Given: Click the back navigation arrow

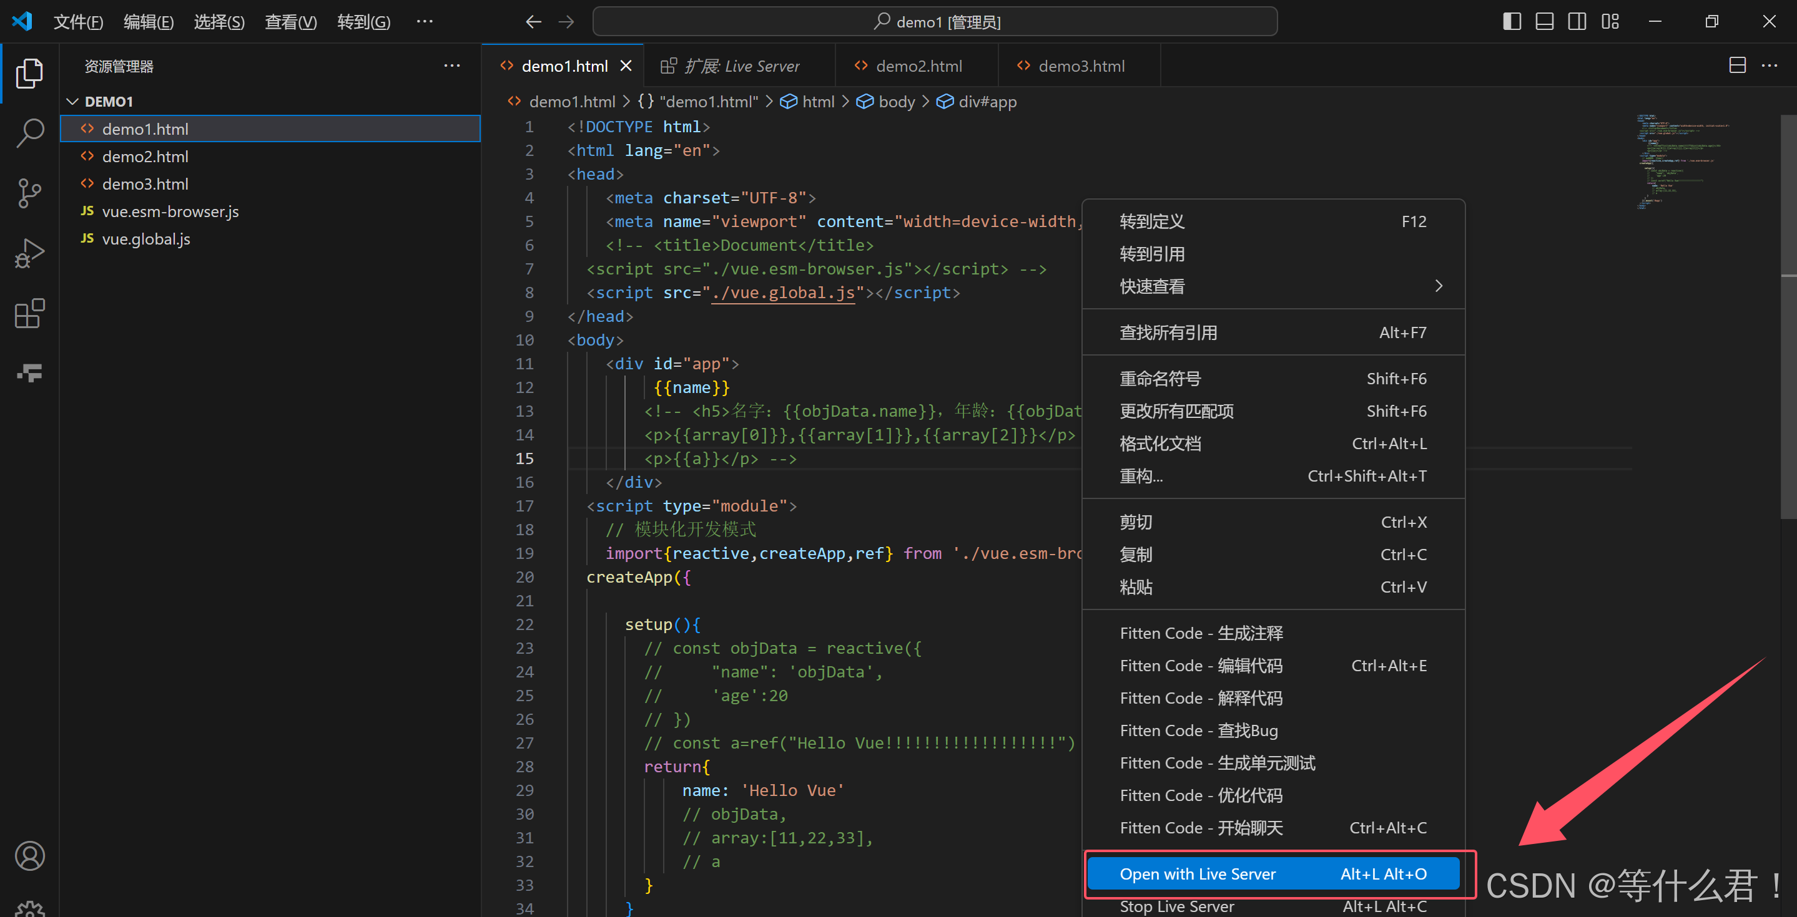Looking at the screenshot, I should (534, 22).
